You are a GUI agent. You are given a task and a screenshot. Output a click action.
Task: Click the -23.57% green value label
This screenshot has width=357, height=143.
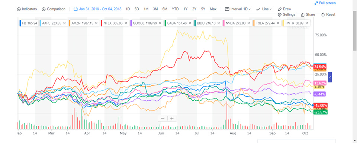point(320,112)
